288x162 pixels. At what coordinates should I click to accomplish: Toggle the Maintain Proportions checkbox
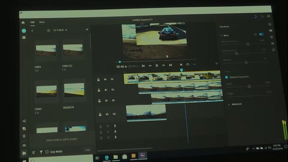(226, 77)
